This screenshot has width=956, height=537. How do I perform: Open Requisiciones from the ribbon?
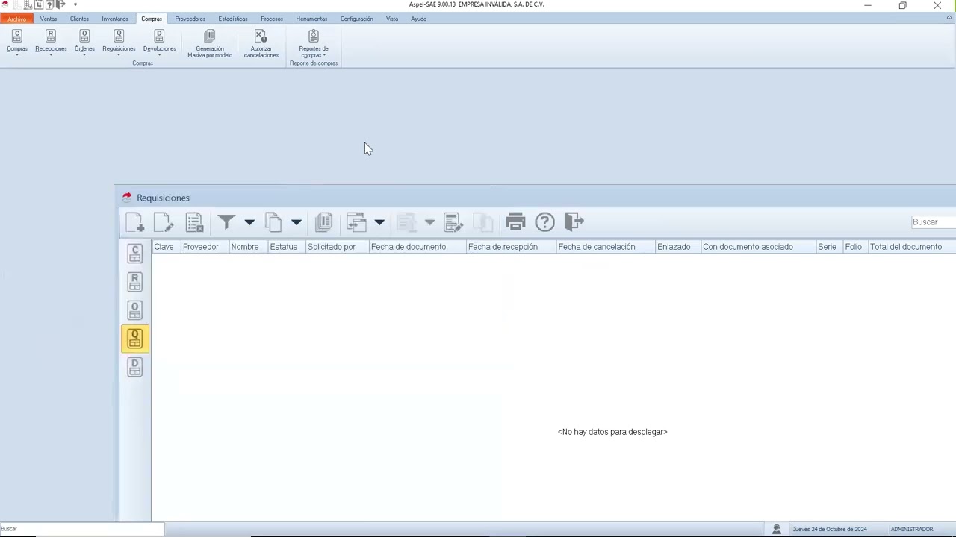(x=119, y=42)
